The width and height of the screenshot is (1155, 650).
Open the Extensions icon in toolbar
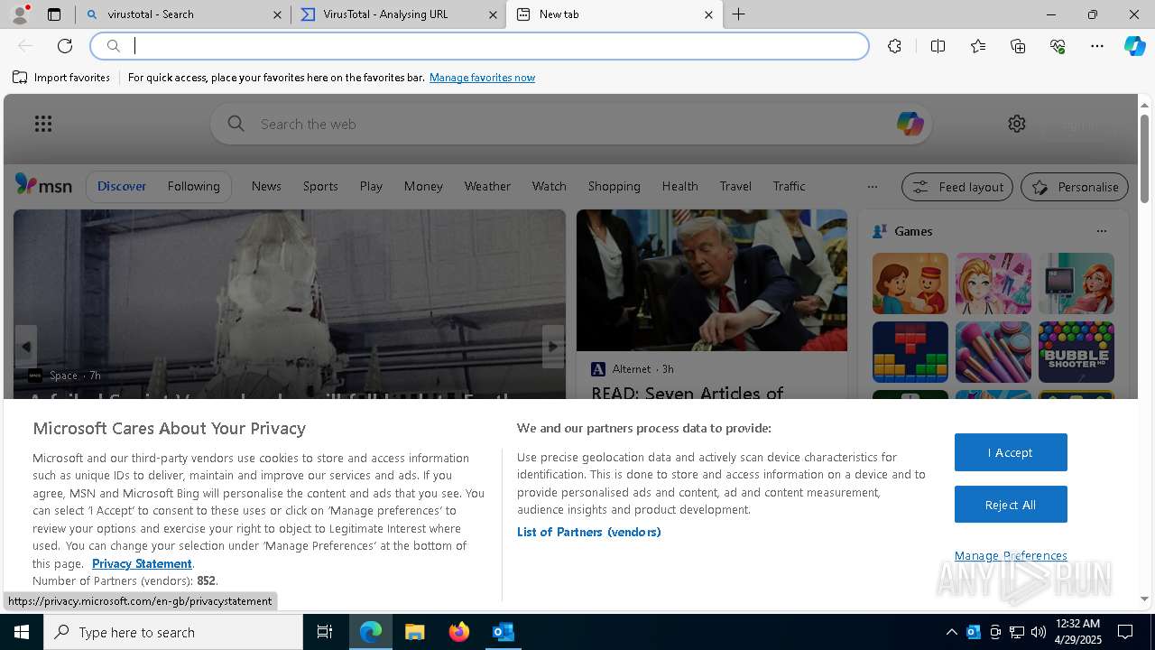[894, 46]
